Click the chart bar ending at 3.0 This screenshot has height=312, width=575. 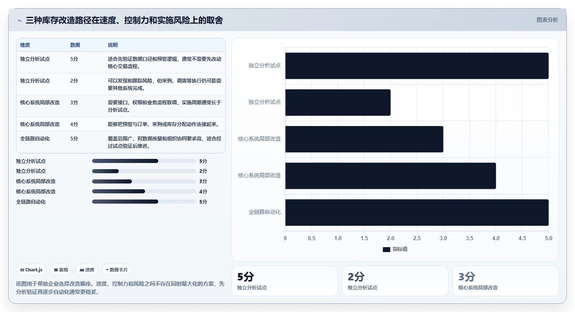(364, 139)
